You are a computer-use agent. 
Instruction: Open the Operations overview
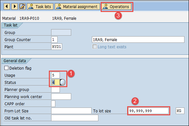117,6
